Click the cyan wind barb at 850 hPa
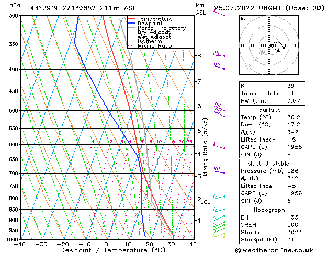Viewport: 329px width, 254px height. tap(219, 210)
